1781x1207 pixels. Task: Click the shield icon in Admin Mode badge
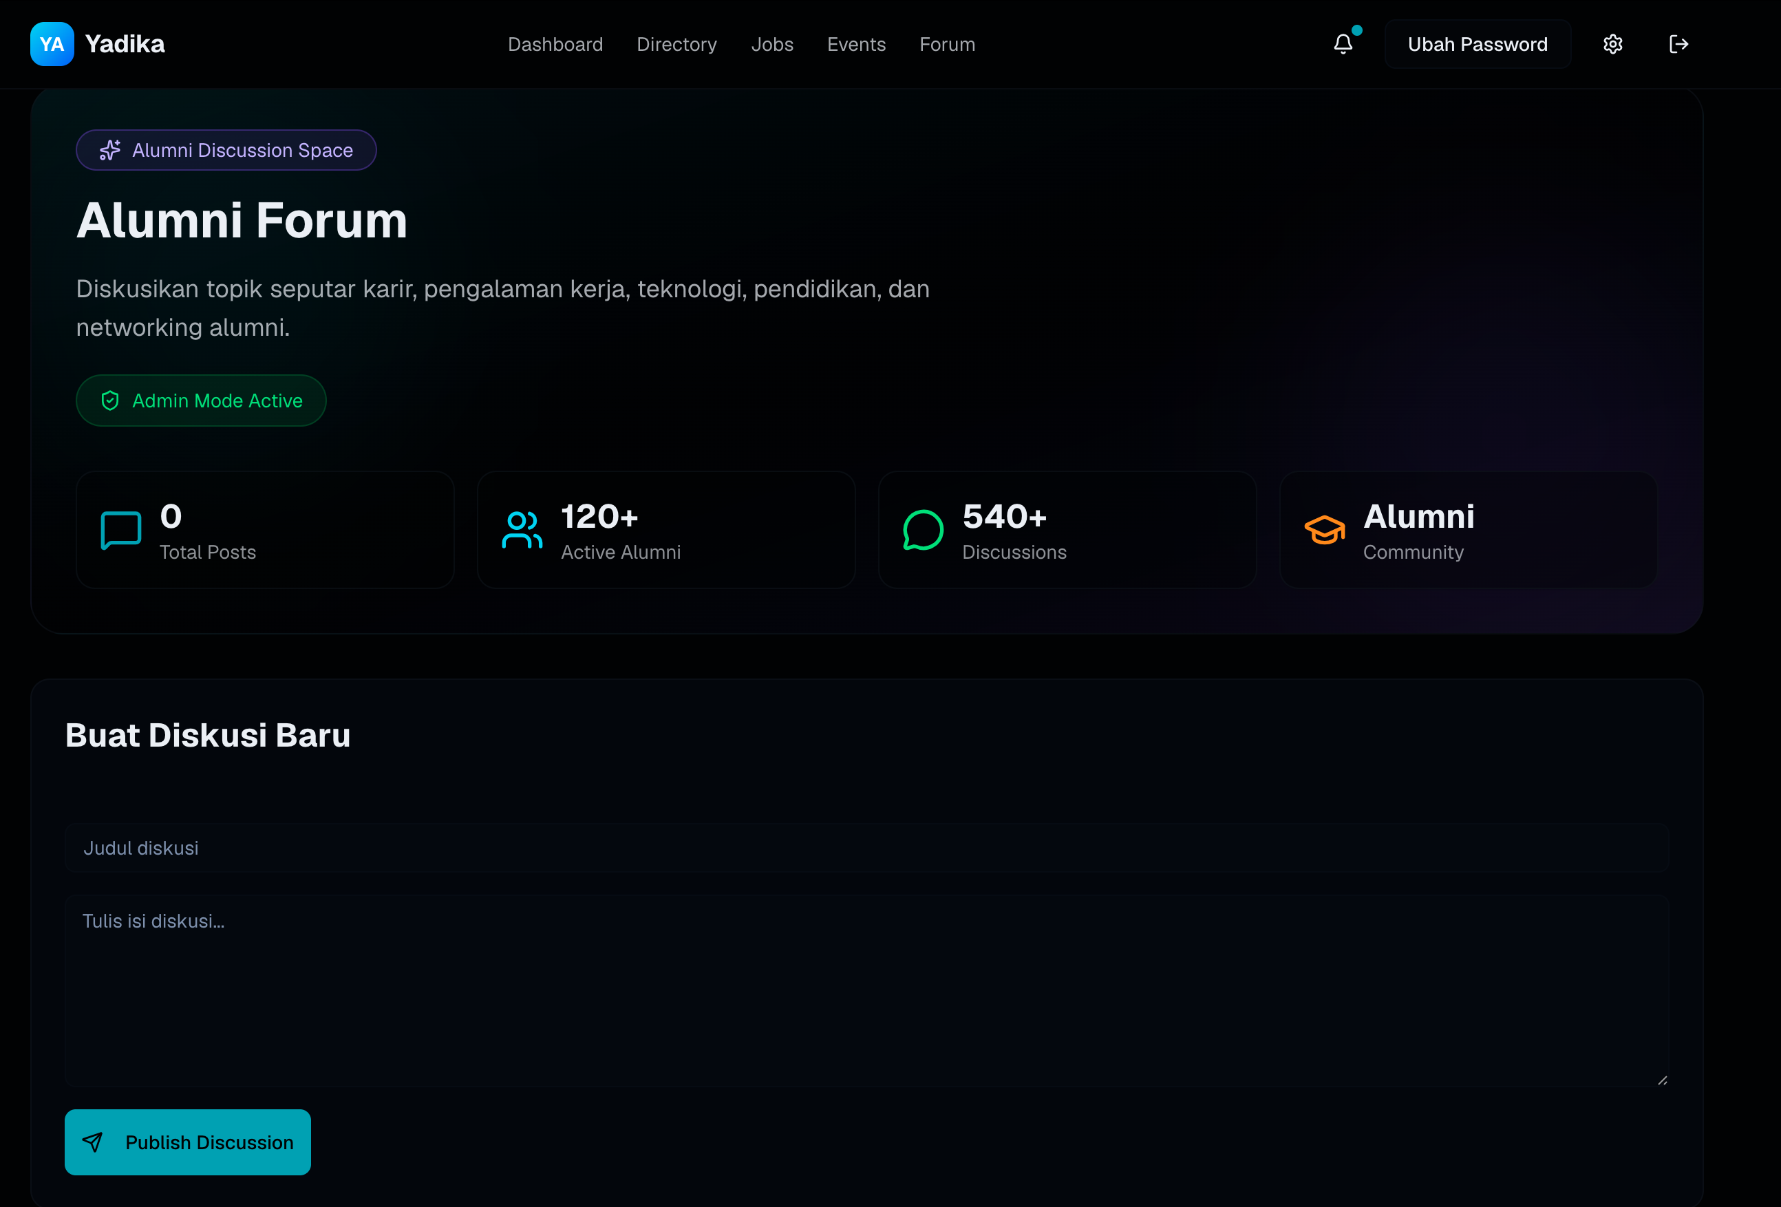point(110,400)
